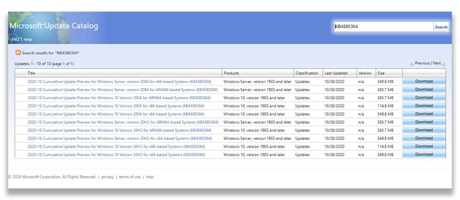
Task: Click the RSS feed icon beside search results
Action: click(18, 52)
